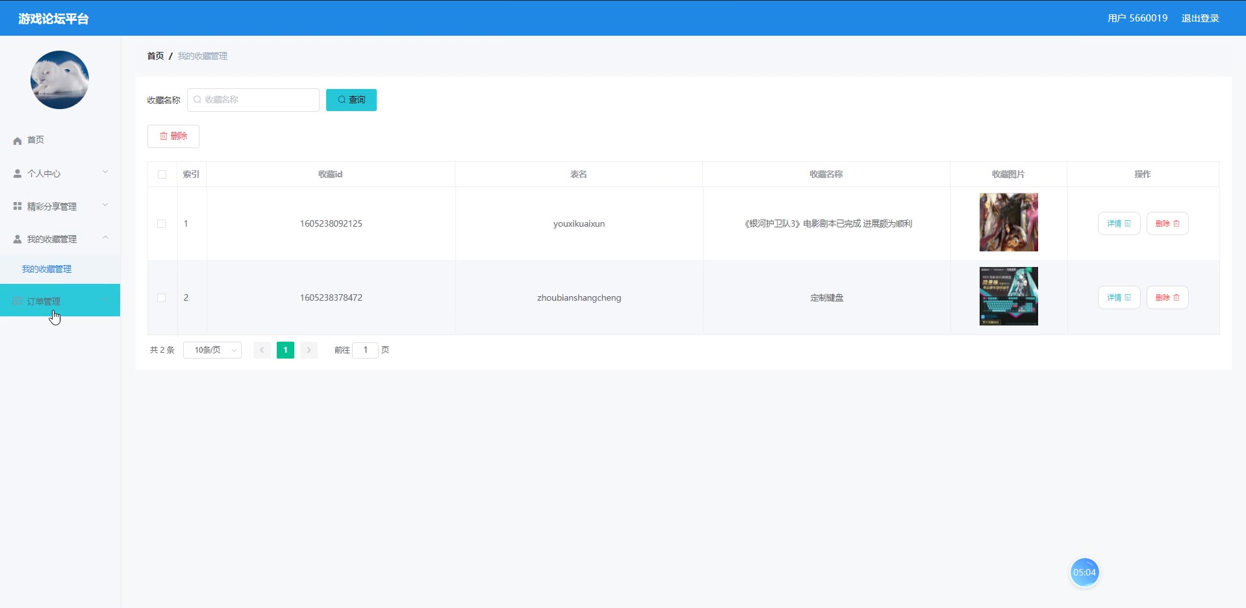Focus the 前往 page jump input

point(365,350)
